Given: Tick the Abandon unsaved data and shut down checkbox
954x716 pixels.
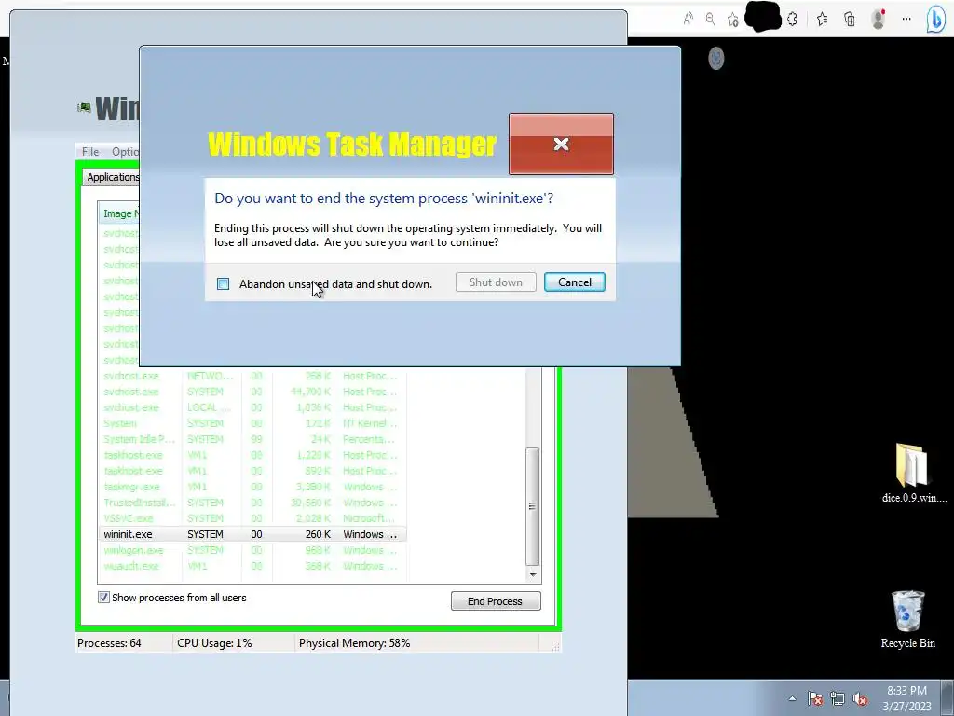Looking at the screenshot, I should [x=224, y=283].
